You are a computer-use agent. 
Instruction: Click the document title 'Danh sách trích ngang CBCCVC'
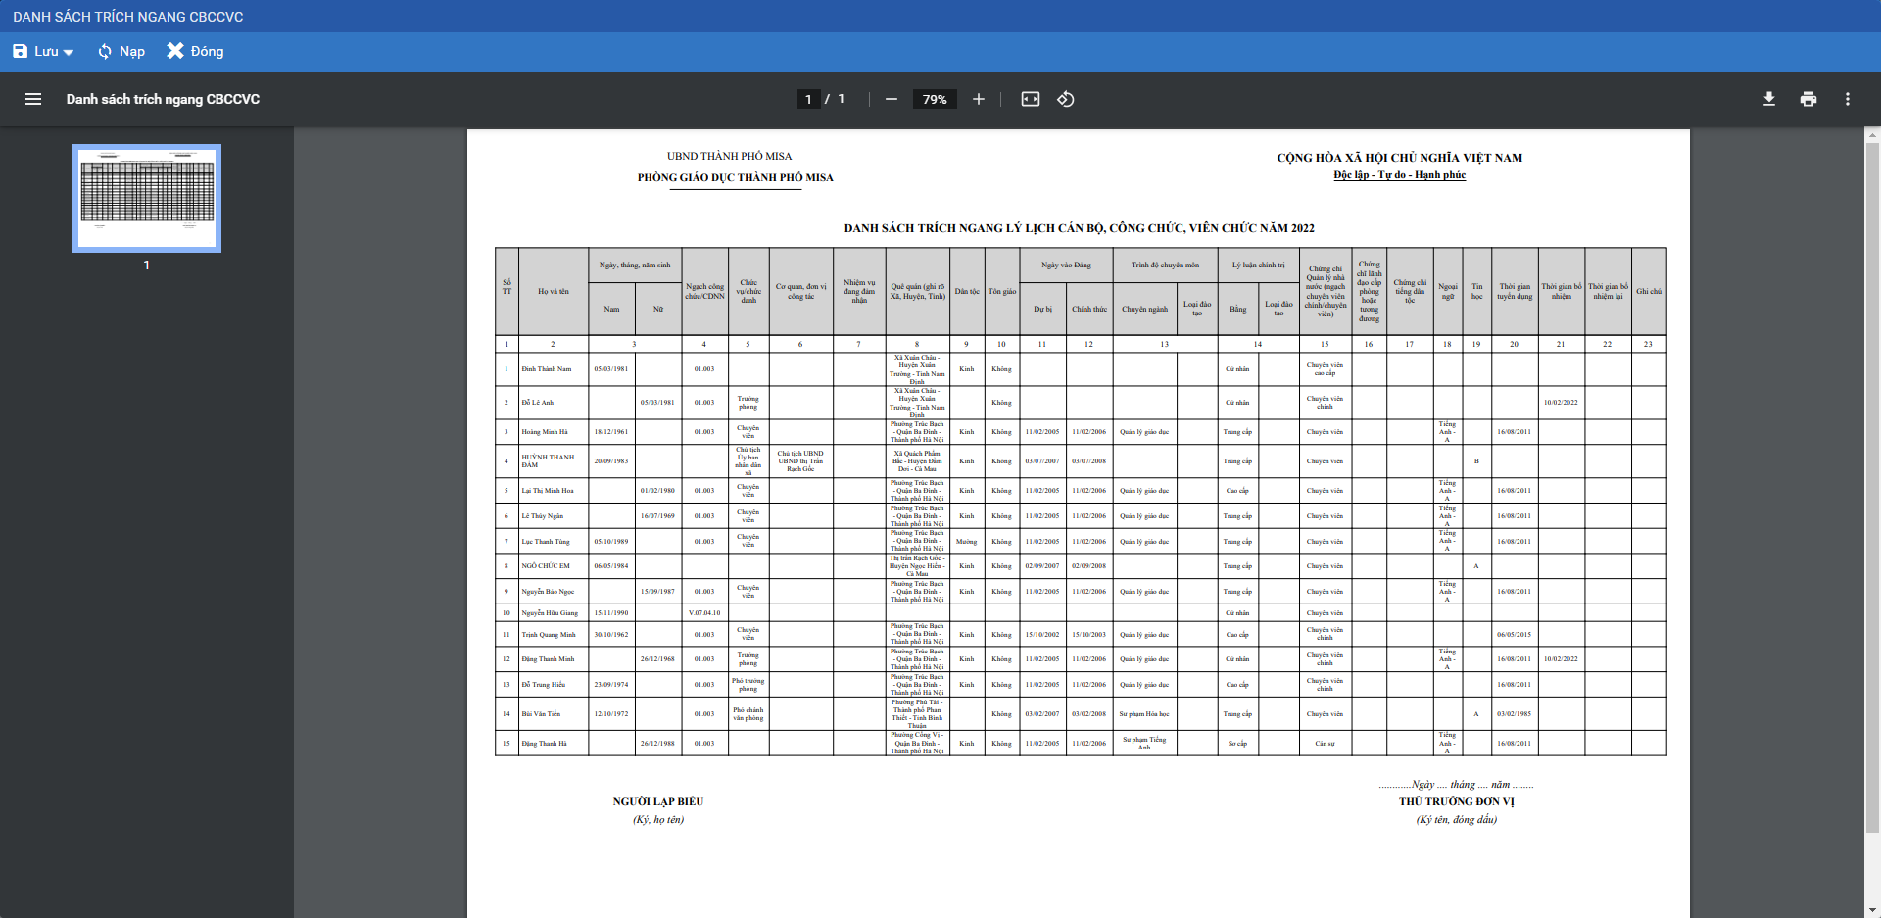(x=163, y=99)
